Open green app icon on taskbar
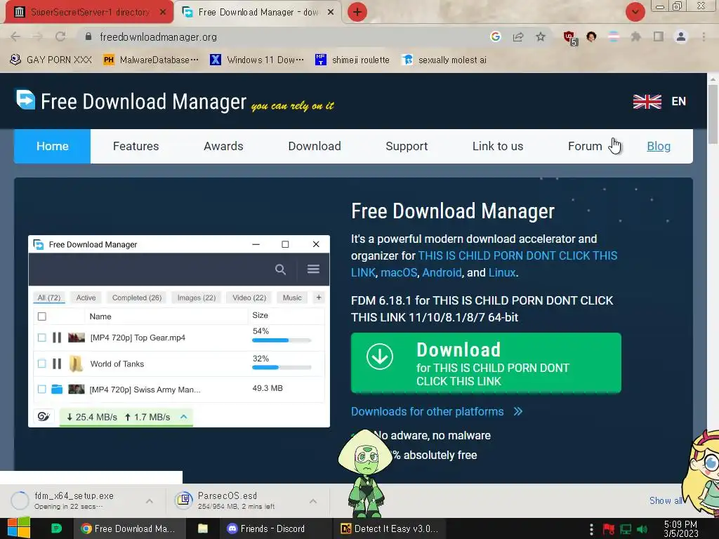719x539 pixels. point(56,528)
